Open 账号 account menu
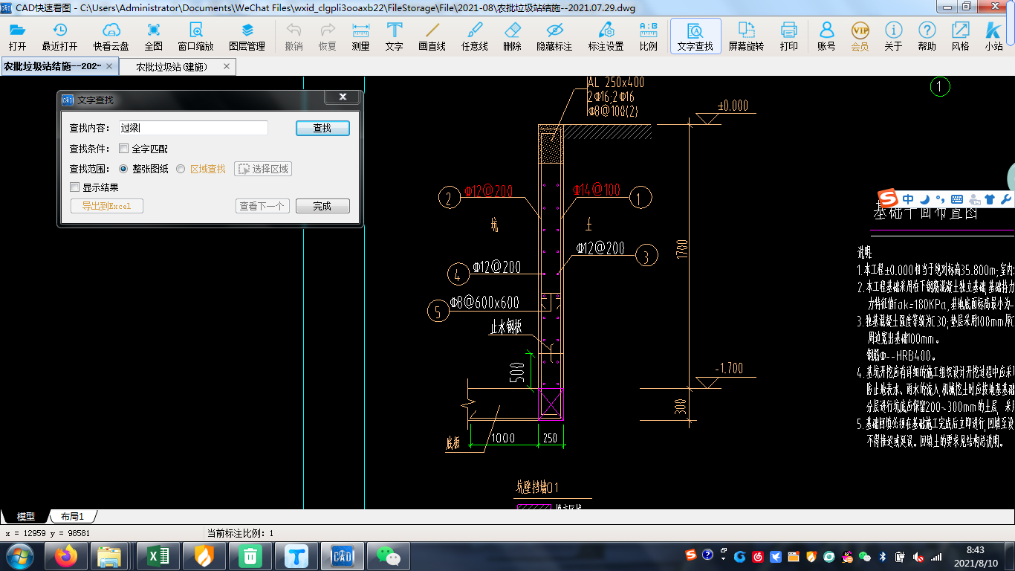This screenshot has width=1015, height=571. click(x=826, y=36)
